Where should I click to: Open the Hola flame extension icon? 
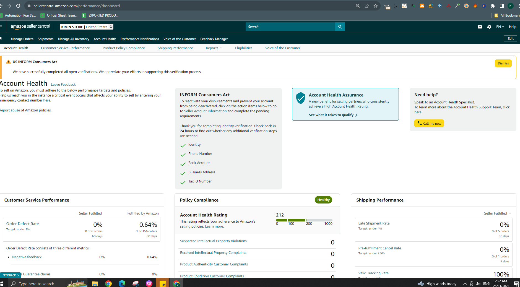(x=475, y=6)
